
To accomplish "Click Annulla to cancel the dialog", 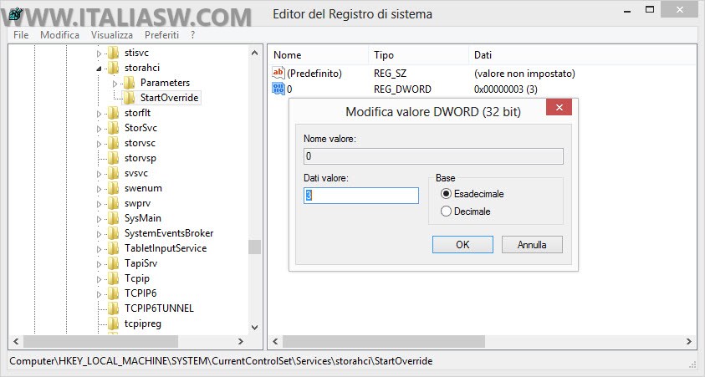I will click(x=531, y=245).
